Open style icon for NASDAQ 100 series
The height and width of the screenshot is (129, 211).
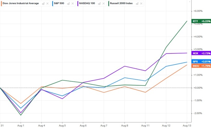[x=99, y=3]
